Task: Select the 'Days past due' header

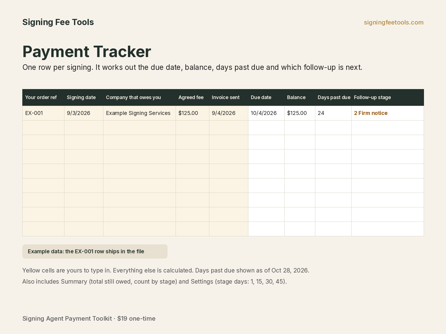Action: 333,97
